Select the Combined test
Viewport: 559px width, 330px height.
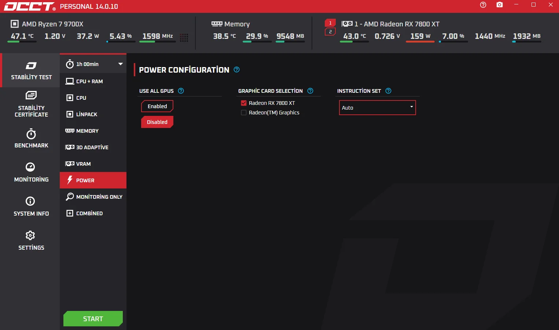(93, 213)
